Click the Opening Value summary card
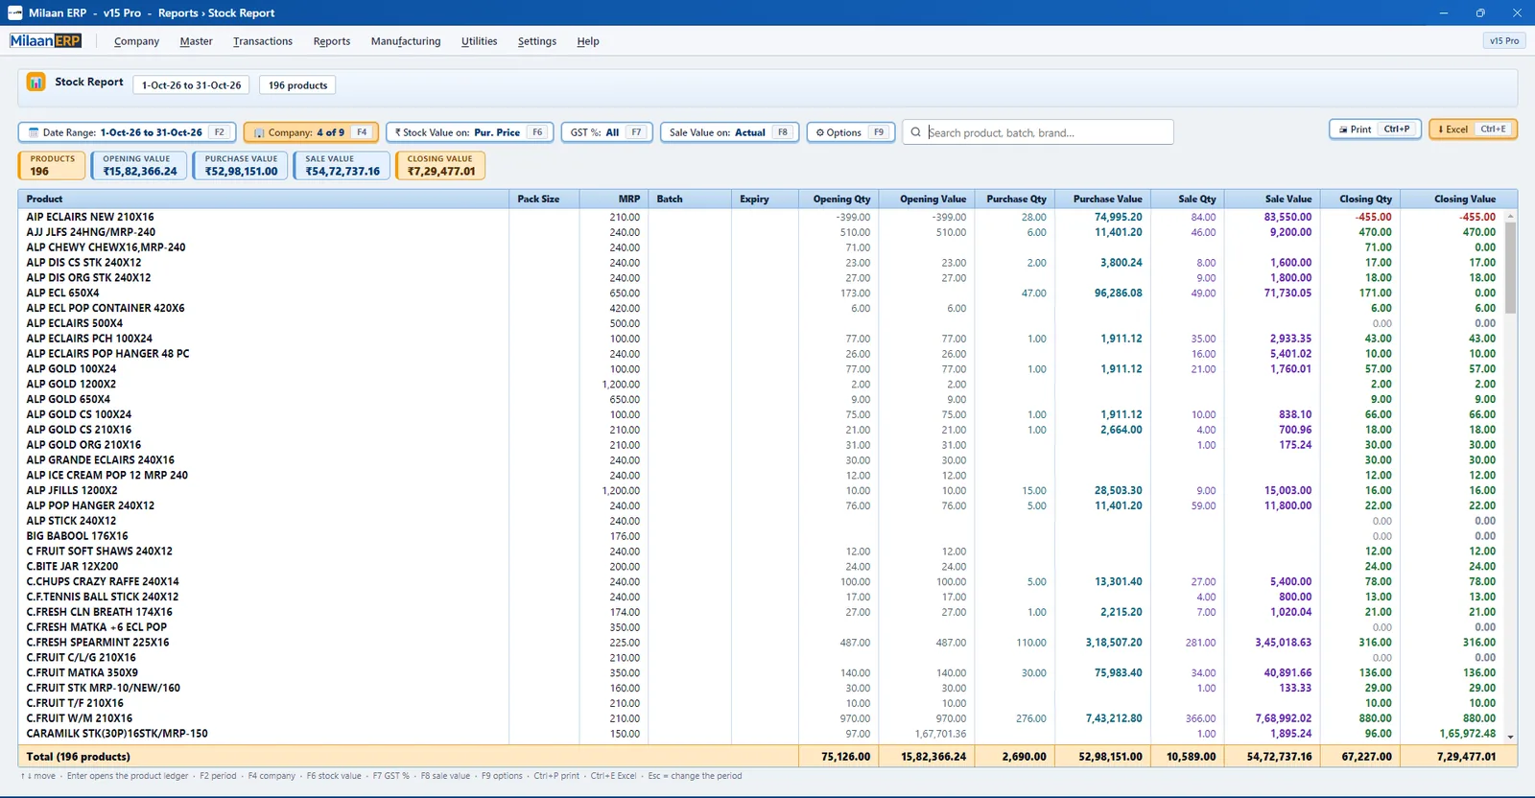This screenshot has width=1535, height=798. click(140, 166)
